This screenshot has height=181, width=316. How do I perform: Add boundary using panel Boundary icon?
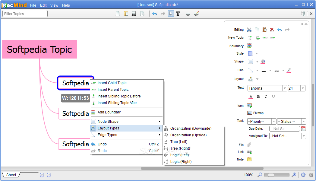(249, 46)
